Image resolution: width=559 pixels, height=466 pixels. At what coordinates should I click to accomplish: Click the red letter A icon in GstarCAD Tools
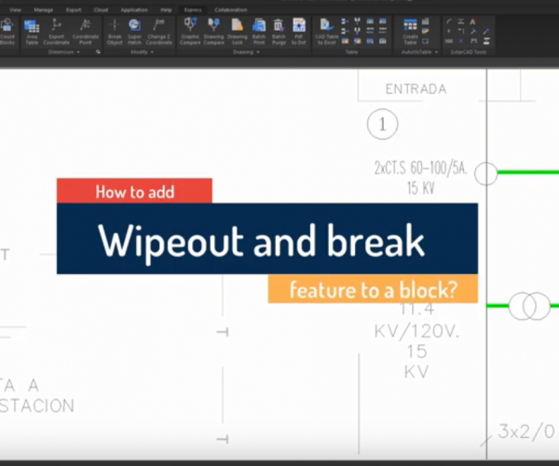click(x=472, y=22)
